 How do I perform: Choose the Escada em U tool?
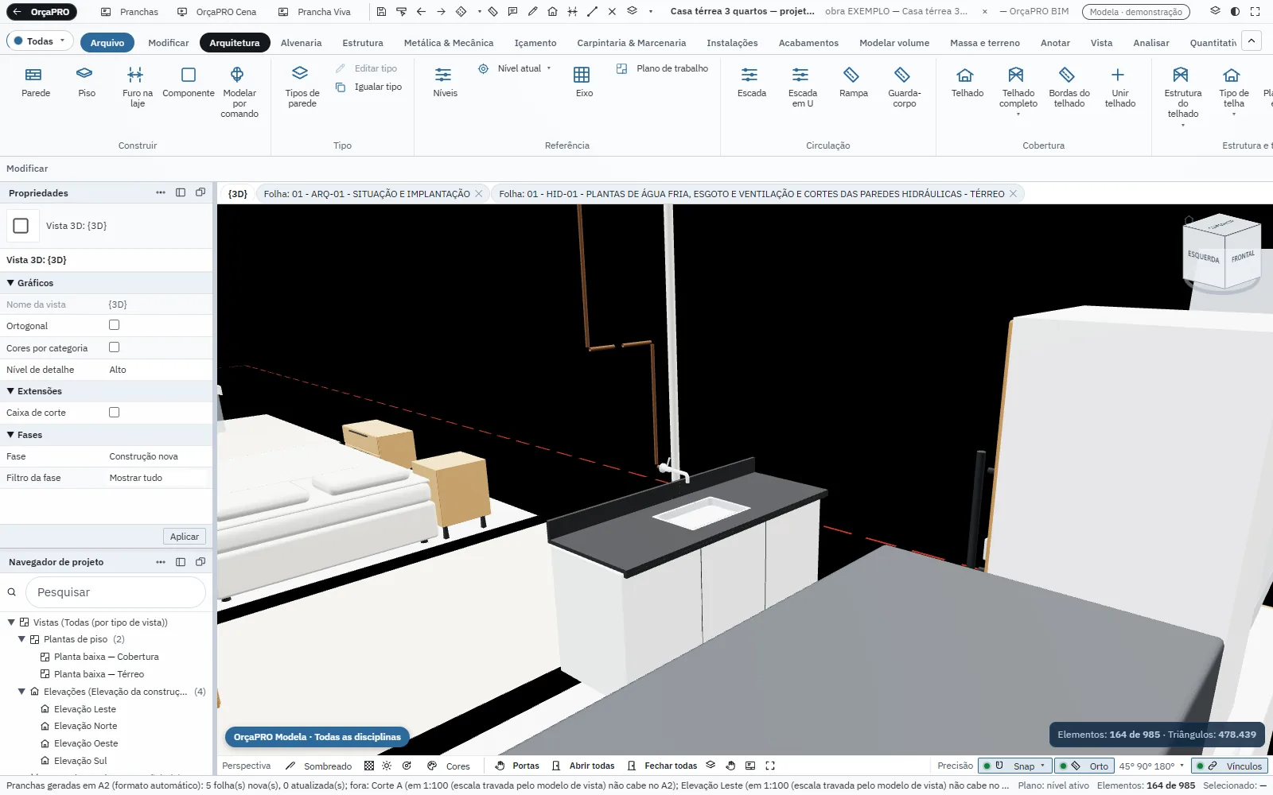tap(802, 87)
